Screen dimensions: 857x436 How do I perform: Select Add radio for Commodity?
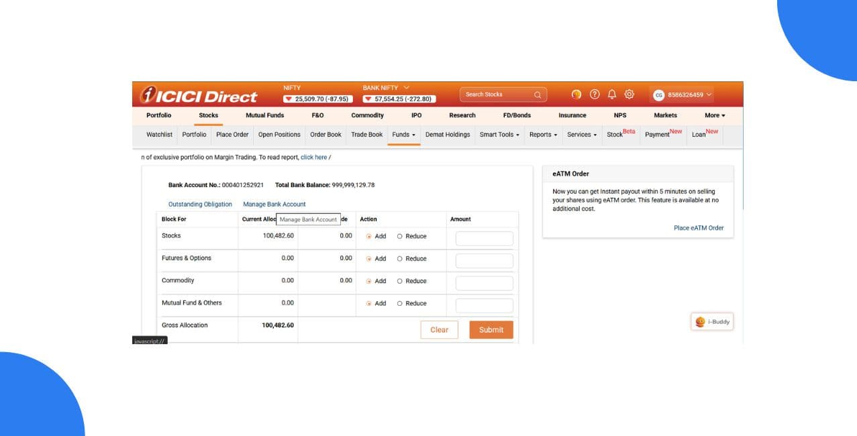click(369, 281)
